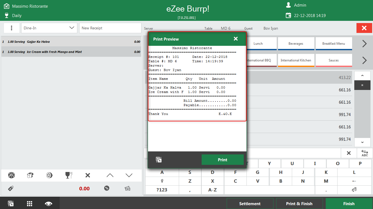The height and width of the screenshot is (209, 373).
Task: Select the Ice Cream with Fresh Mango row
Action: point(71,52)
